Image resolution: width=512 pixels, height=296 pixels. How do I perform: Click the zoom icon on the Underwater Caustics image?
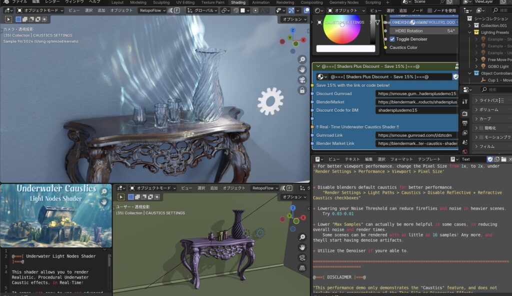(104, 192)
